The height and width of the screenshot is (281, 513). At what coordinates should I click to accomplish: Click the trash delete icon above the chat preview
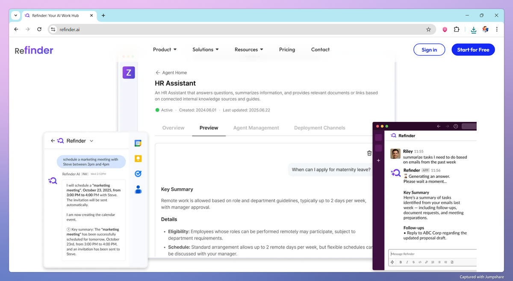369,153
